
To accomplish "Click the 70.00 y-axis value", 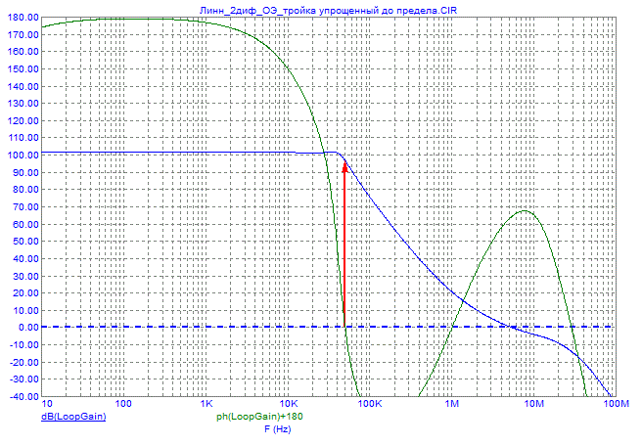I will point(25,206).
